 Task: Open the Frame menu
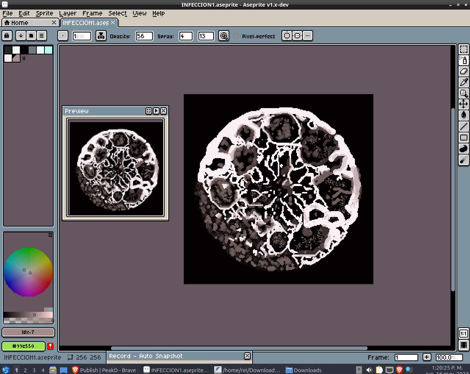coord(93,13)
